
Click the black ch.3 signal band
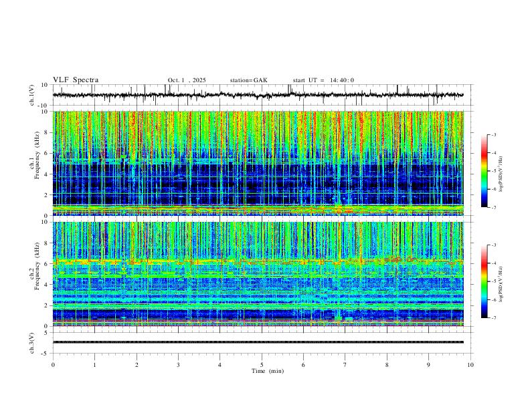tap(258, 342)
